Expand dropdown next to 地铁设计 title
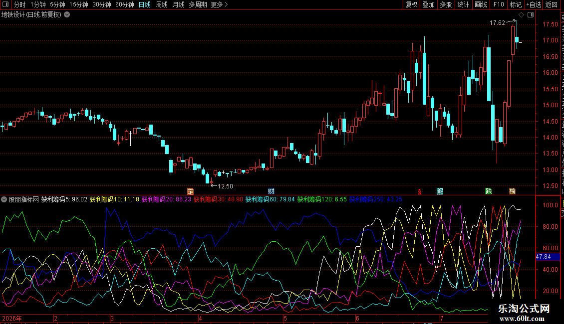Screen dimensions: 564x324 point(67,15)
